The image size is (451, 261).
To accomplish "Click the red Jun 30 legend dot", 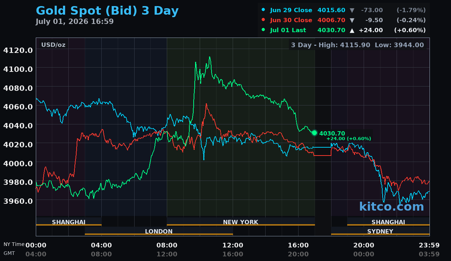I will click(x=263, y=20).
